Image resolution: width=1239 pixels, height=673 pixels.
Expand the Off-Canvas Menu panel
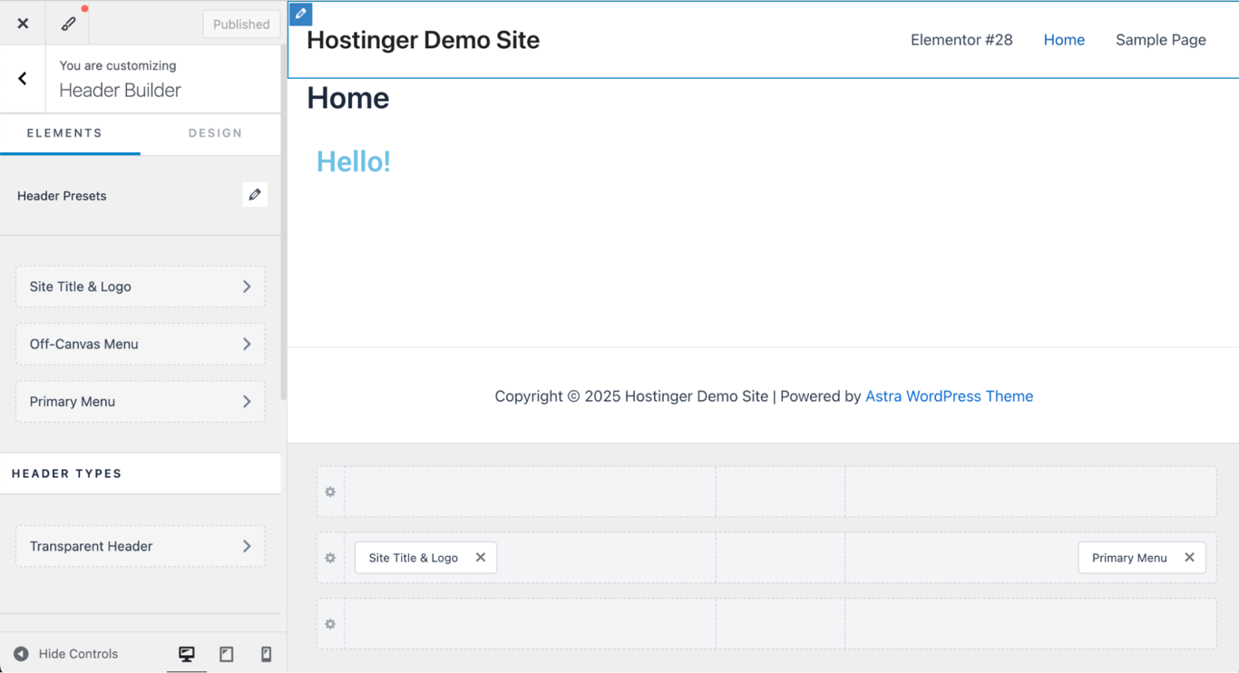[140, 344]
